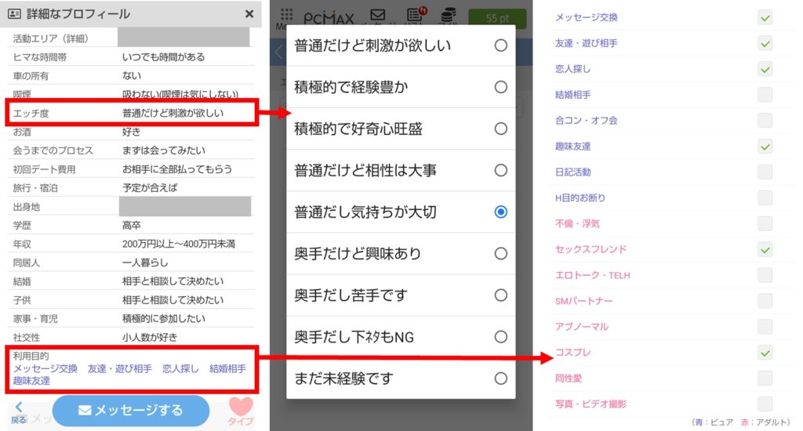
Task: Click the profile card icon beside 詳細なプロフィール
Action: click(x=14, y=14)
